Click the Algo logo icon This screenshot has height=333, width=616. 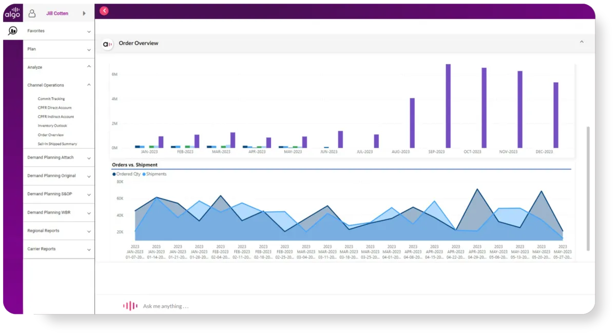point(12,13)
